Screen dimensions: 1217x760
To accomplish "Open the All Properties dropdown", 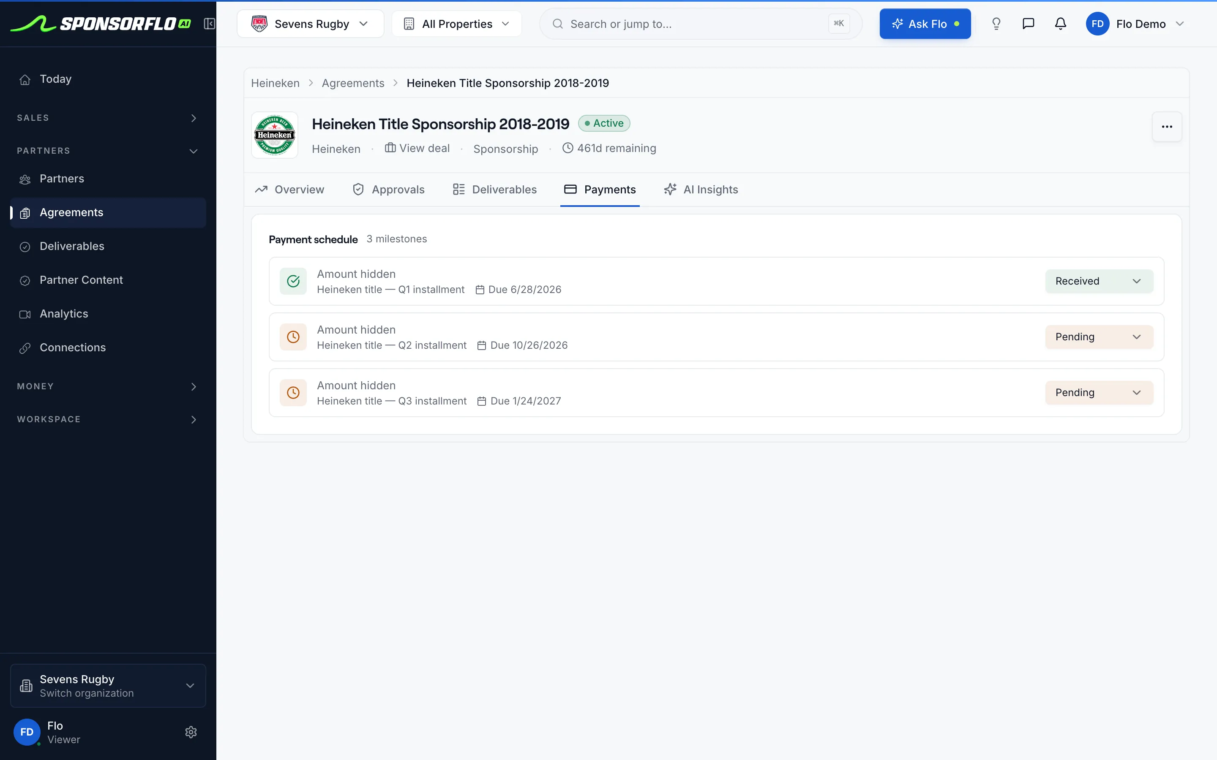I will coord(457,24).
